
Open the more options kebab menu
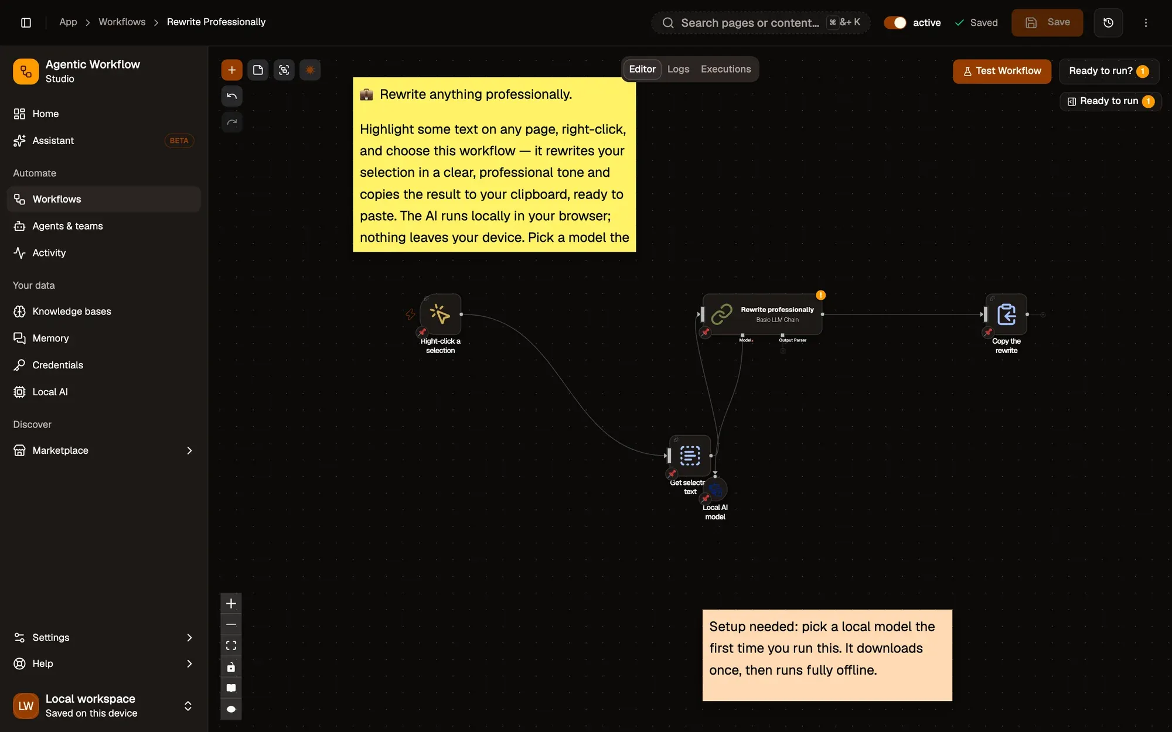tap(1146, 23)
